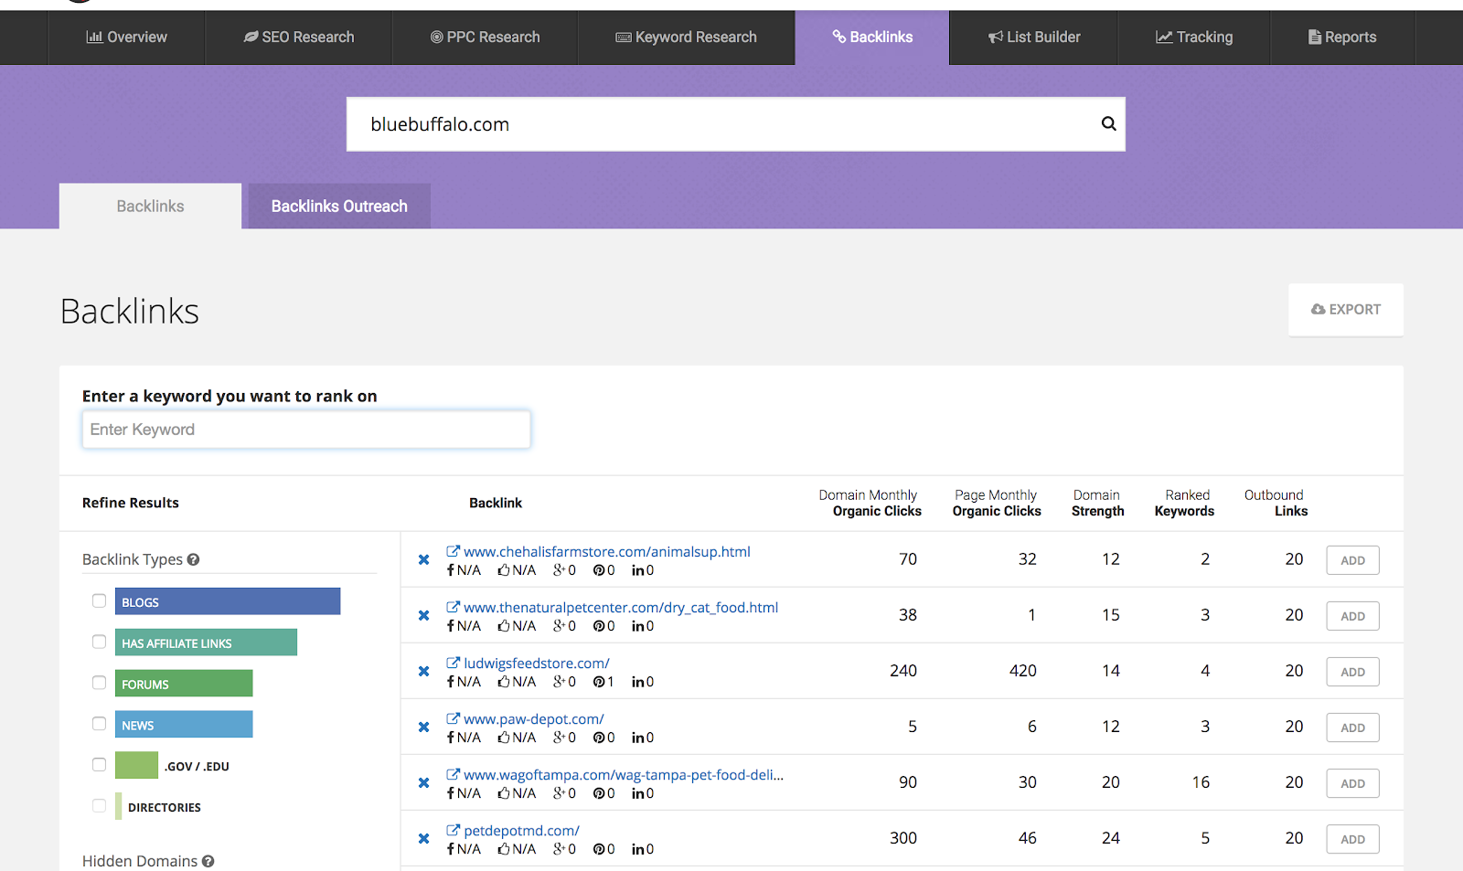Click the Export button
1463x871 pixels.
pos(1345,310)
